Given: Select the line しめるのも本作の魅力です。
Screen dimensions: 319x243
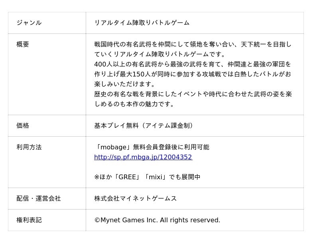Looking at the screenshot, I should coord(134,104).
